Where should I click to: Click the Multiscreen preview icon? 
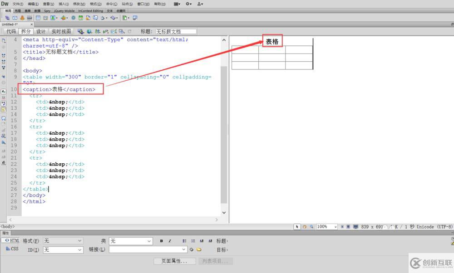coord(80,31)
